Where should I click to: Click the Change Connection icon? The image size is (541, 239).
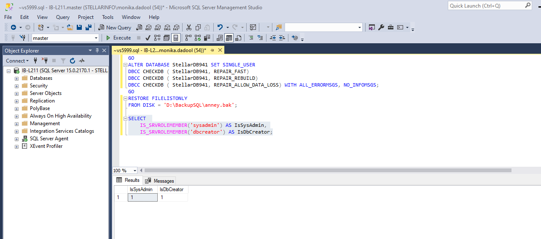pos(23,38)
